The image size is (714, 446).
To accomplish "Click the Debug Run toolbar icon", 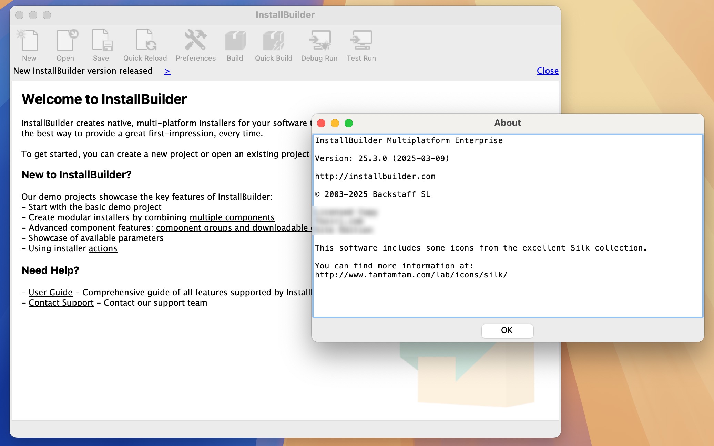I will (x=319, y=45).
